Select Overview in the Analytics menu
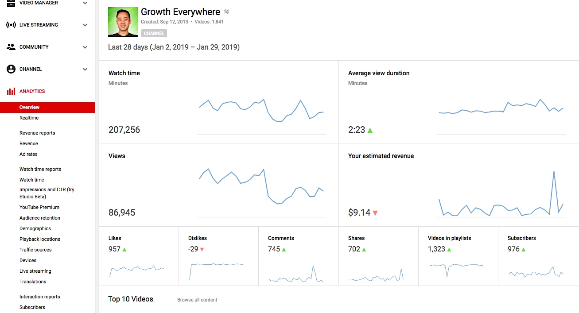579x313 pixels. tap(29, 107)
